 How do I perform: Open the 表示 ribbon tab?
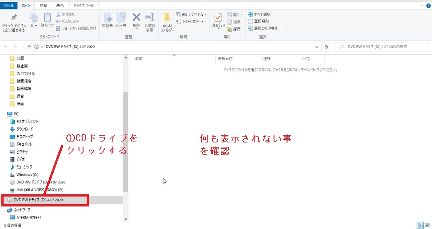(x=60, y=5)
